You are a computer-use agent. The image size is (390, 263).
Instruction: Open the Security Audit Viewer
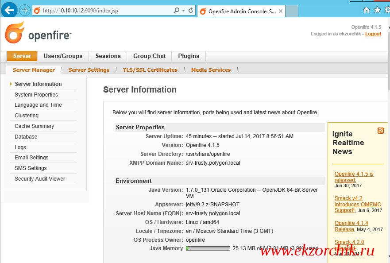(x=40, y=178)
